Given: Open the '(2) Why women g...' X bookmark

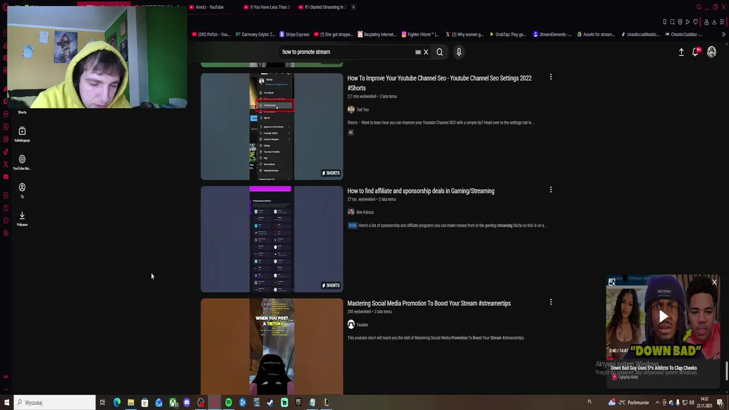Looking at the screenshot, I should point(464,34).
